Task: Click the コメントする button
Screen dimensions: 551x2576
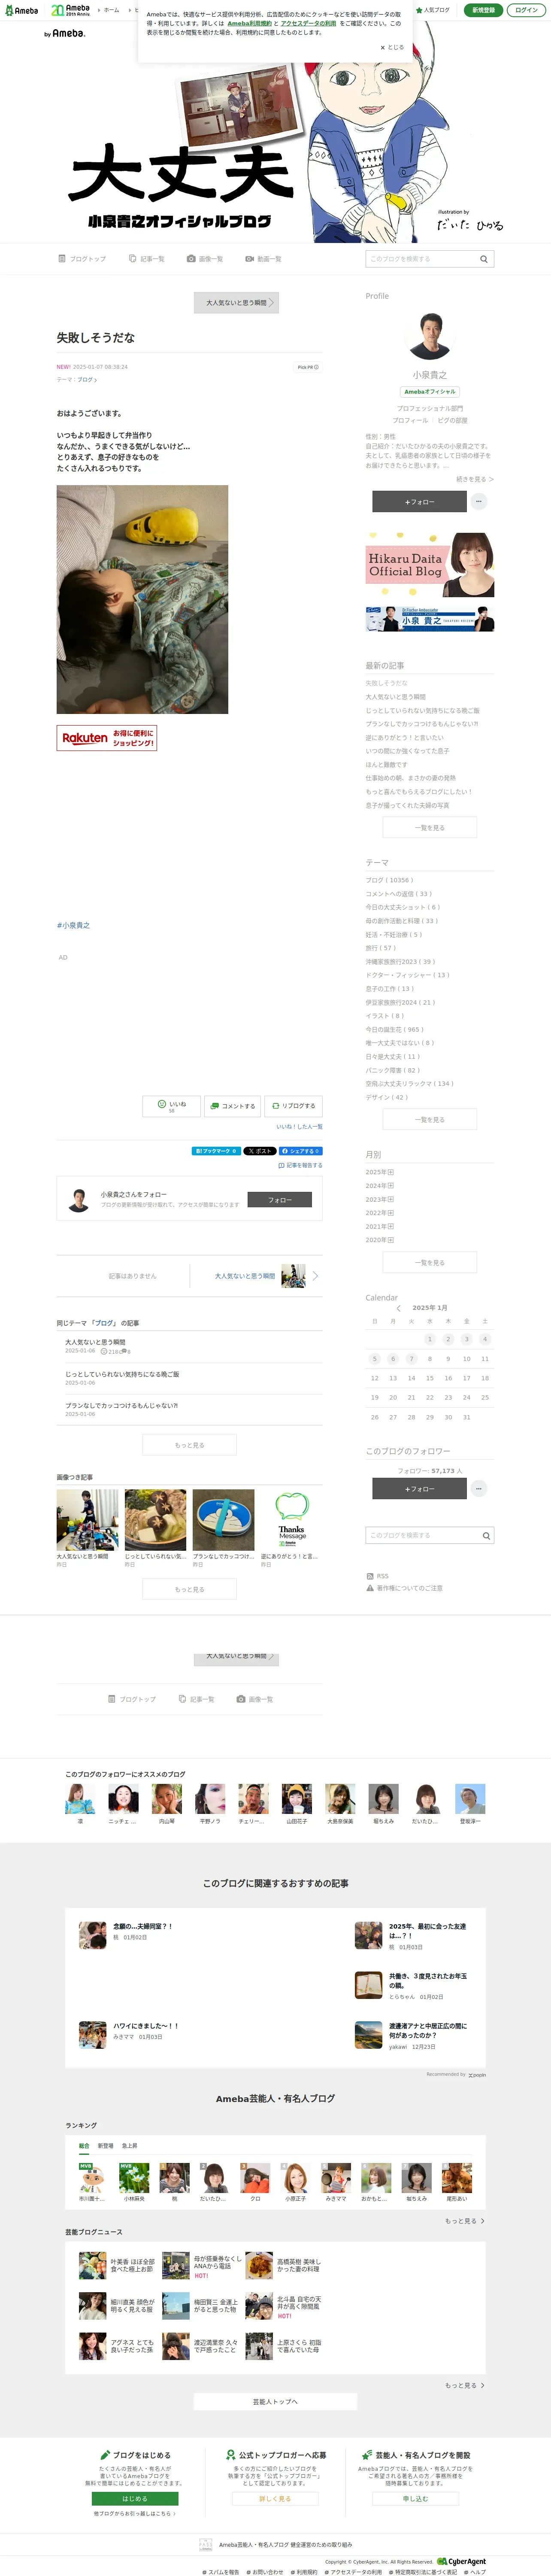Action: pos(232,1106)
